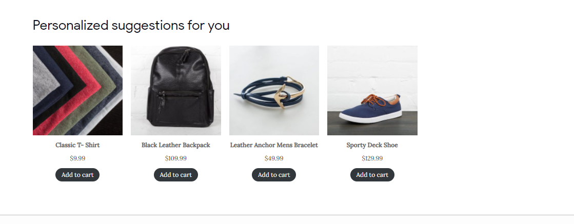Image resolution: width=574 pixels, height=224 pixels.
Task: Click the Personalized suggestions for you heading
Action: coord(131,25)
